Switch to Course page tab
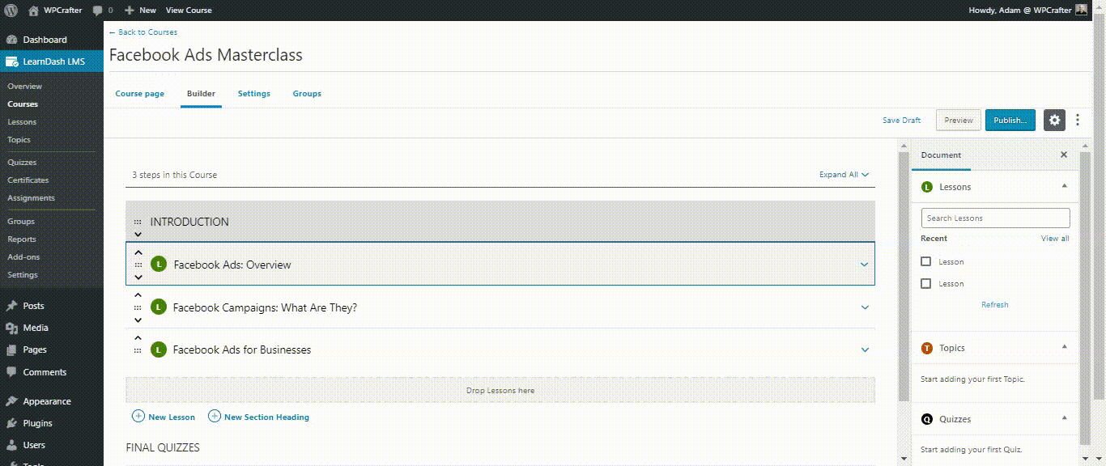This screenshot has width=1106, height=466. (x=140, y=94)
